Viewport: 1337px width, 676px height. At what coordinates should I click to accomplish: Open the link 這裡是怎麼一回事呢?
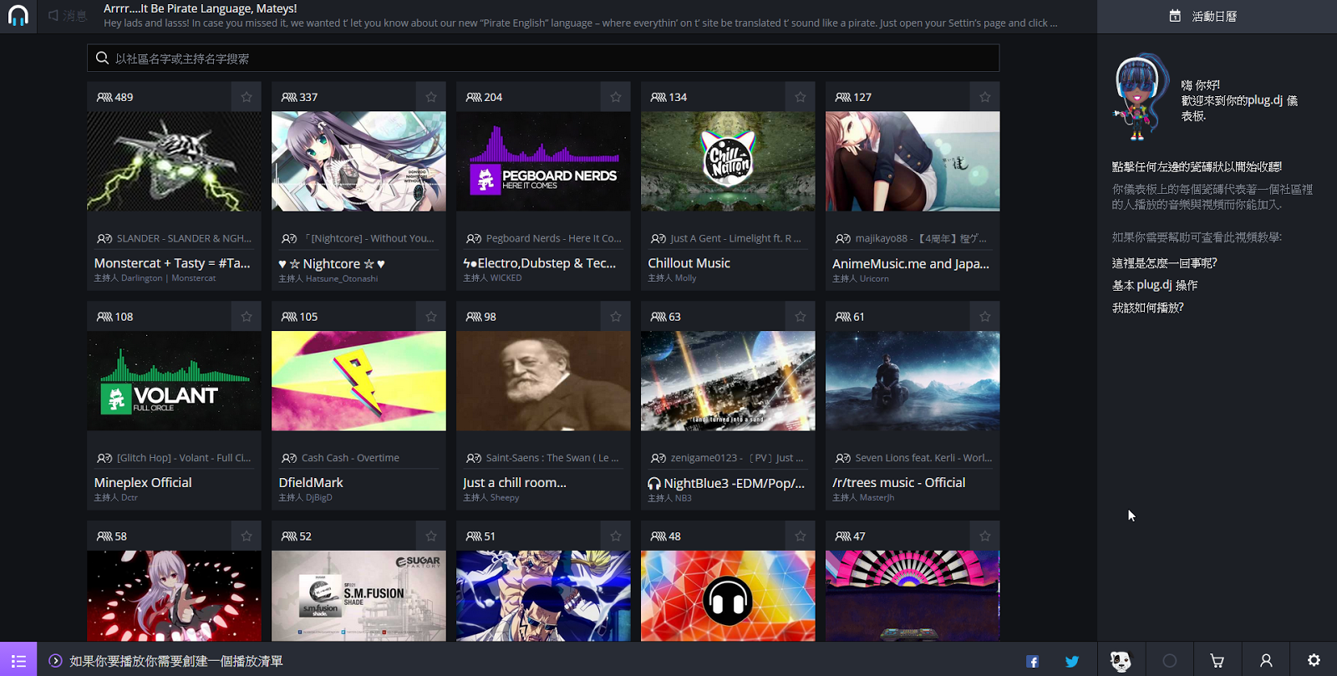click(1164, 263)
